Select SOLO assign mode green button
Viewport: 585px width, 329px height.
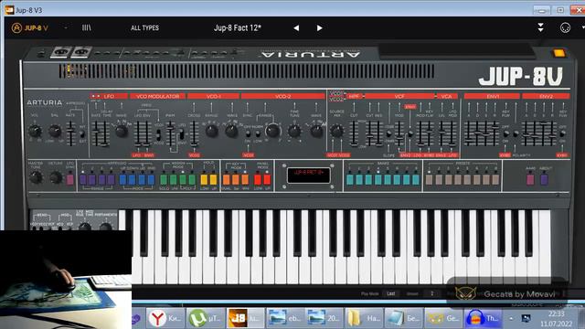pos(164,180)
